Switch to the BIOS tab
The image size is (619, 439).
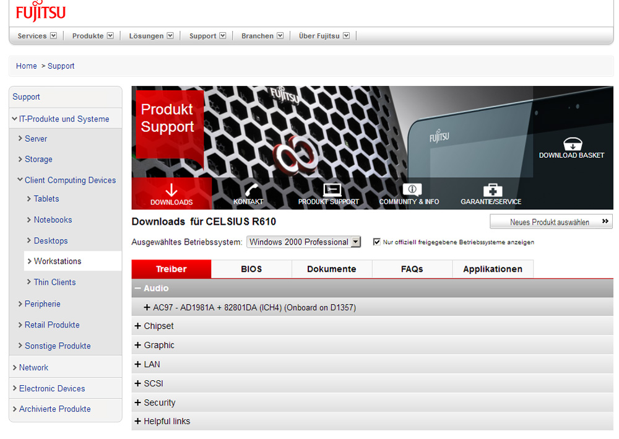click(251, 269)
